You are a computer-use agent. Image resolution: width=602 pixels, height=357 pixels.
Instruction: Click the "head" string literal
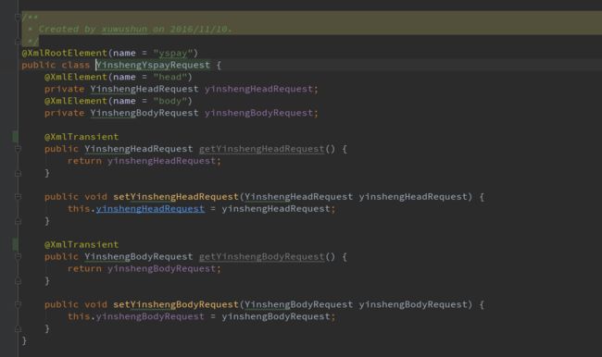tap(170, 77)
